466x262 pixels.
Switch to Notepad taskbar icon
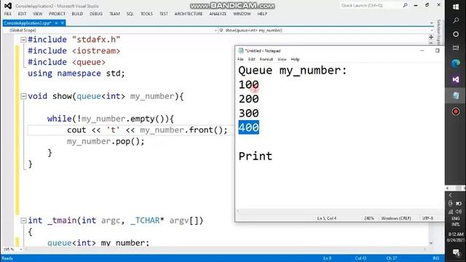pos(456,95)
